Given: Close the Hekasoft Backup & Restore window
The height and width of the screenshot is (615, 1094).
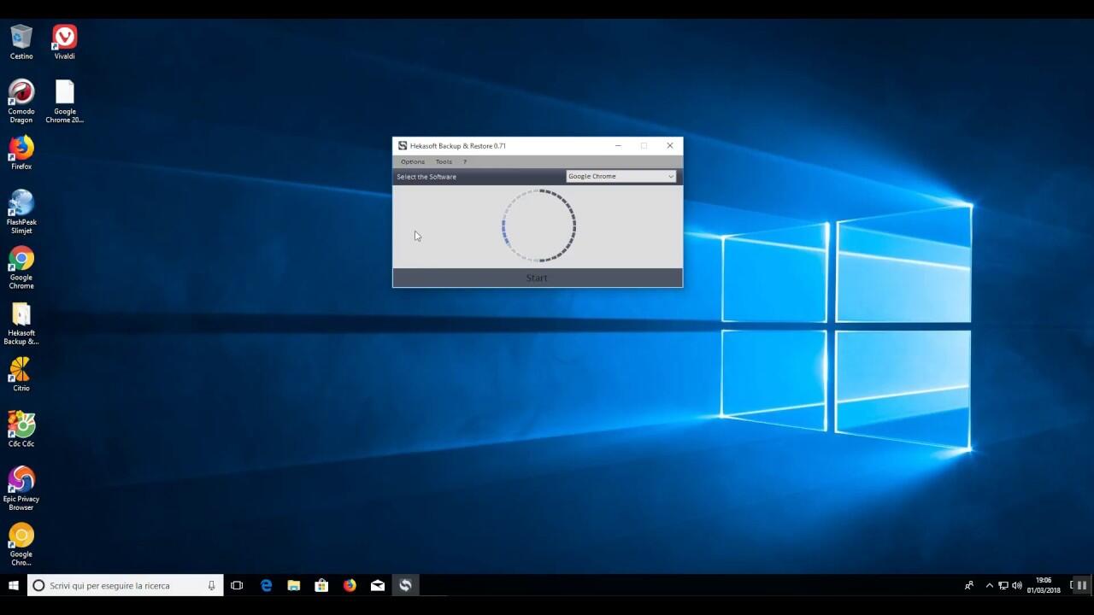Looking at the screenshot, I should tap(670, 145).
